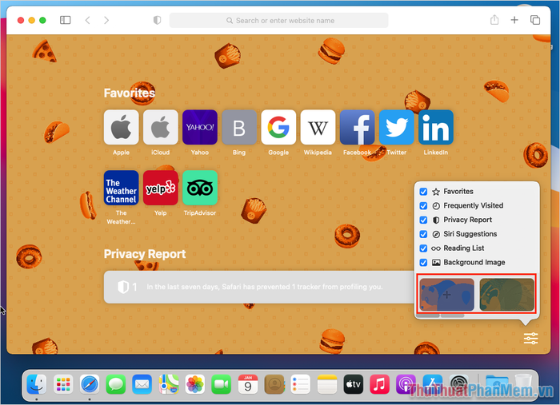The image size is (560, 405).
Task: Open the Google favorite
Action: tap(278, 127)
